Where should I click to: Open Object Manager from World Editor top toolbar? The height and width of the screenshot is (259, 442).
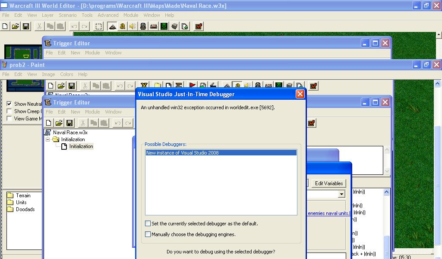(174, 26)
